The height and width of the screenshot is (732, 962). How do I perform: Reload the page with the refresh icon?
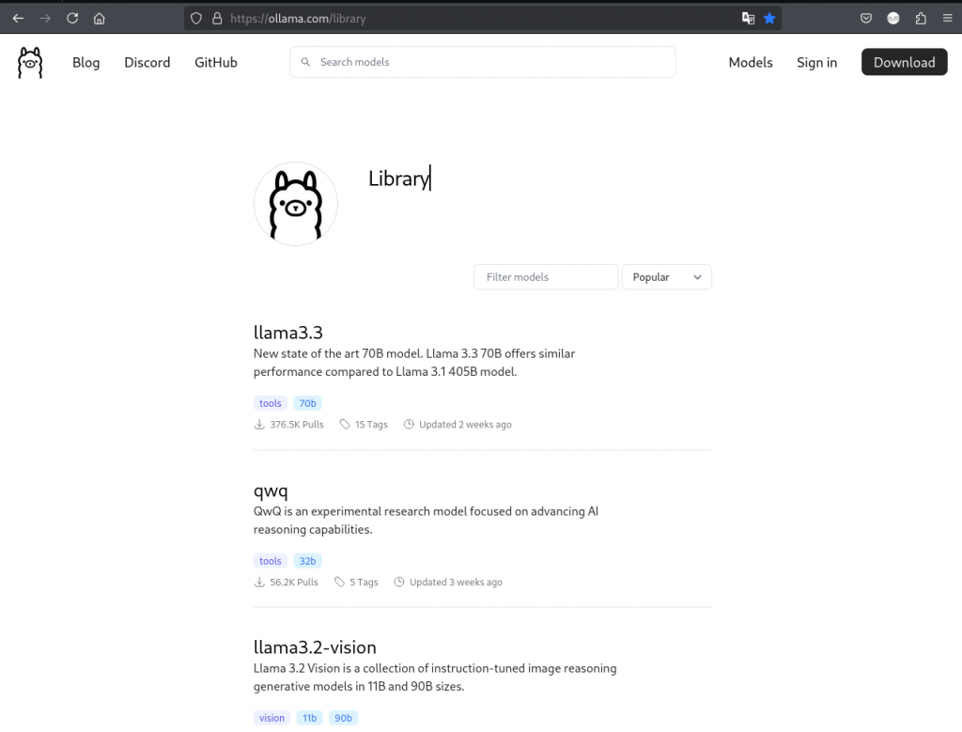click(72, 19)
